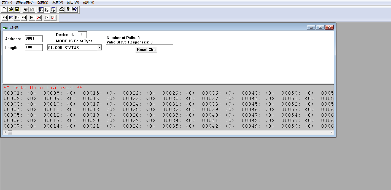Click the yellow question mark help icon
The image size is (391, 190).
(x=68, y=9)
